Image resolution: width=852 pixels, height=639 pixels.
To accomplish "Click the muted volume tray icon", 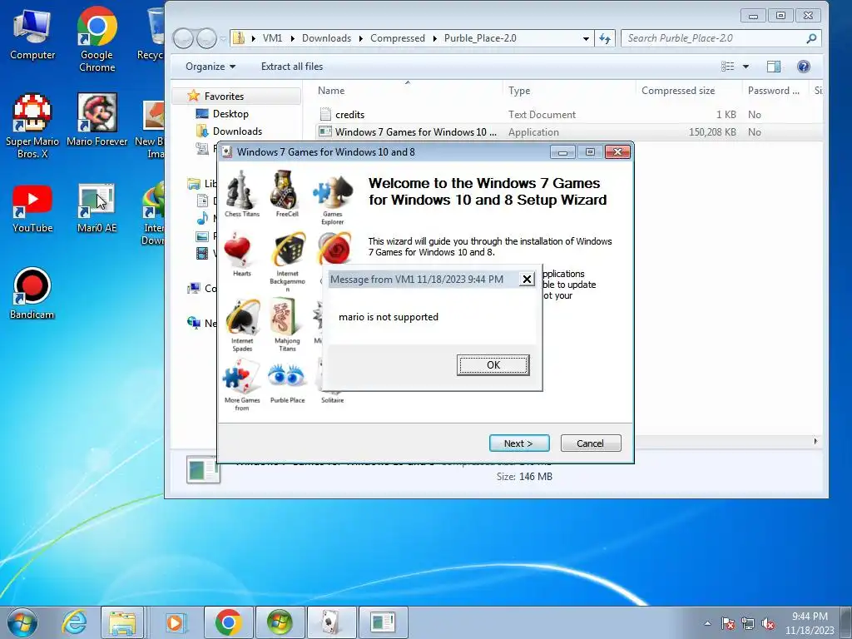I will [x=768, y=623].
